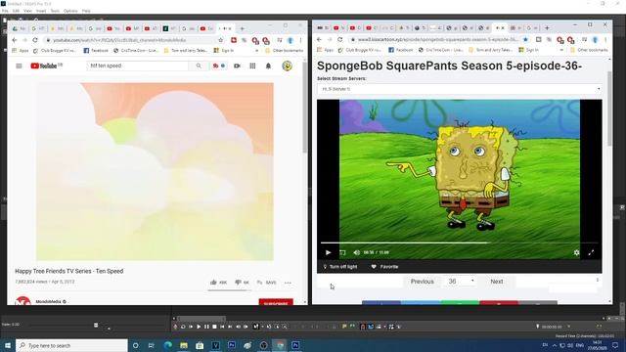Go back in the right Chrome window
This screenshot has height=352, width=626.
click(x=319, y=39)
